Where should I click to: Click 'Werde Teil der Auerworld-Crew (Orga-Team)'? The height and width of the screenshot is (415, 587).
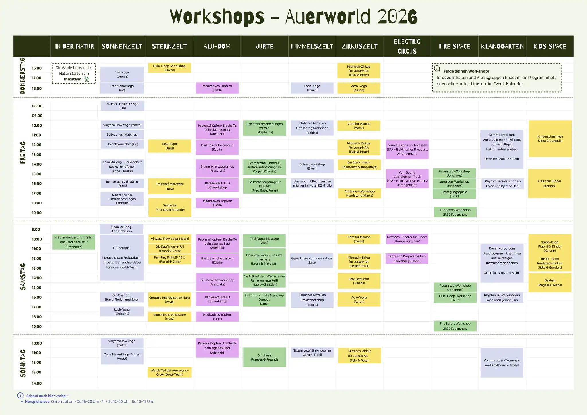pyautogui.click(x=170, y=372)
